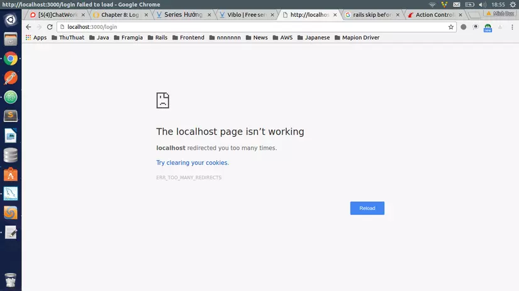The image size is (519, 291).
Task: Click the green 'new' extension icon
Action: pos(488,28)
